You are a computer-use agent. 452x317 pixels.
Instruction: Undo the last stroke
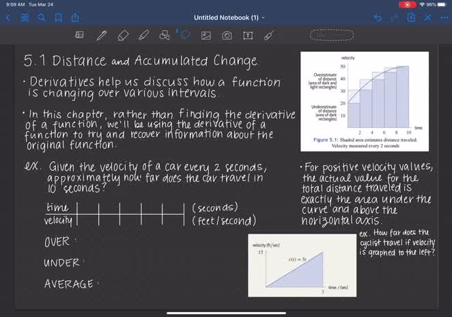point(377,17)
